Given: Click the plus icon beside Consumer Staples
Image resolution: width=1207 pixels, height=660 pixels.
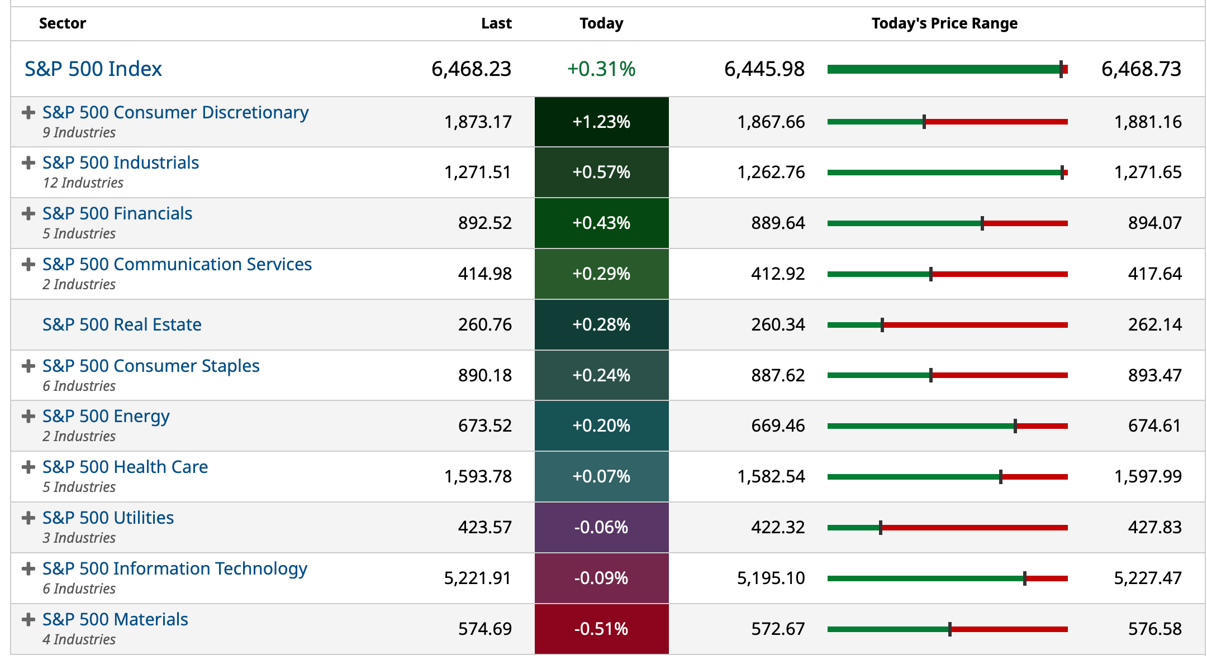Looking at the screenshot, I should pyautogui.click(x=28, y=366).
